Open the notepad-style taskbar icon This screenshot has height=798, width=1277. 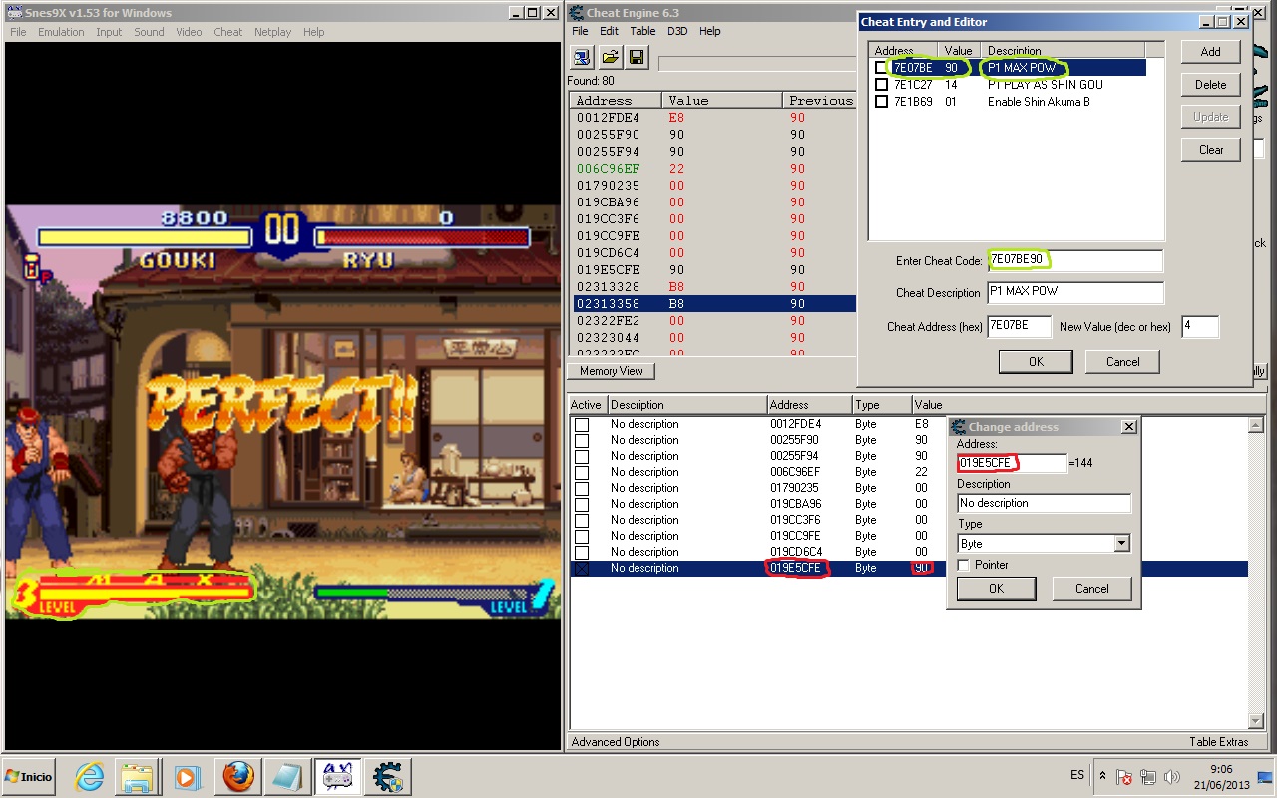point(287,776)
